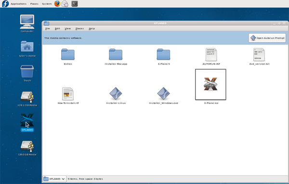Open the Applications panel menu
The width and height of the screenshot is (289, 184).
click(x=18, y=4)
